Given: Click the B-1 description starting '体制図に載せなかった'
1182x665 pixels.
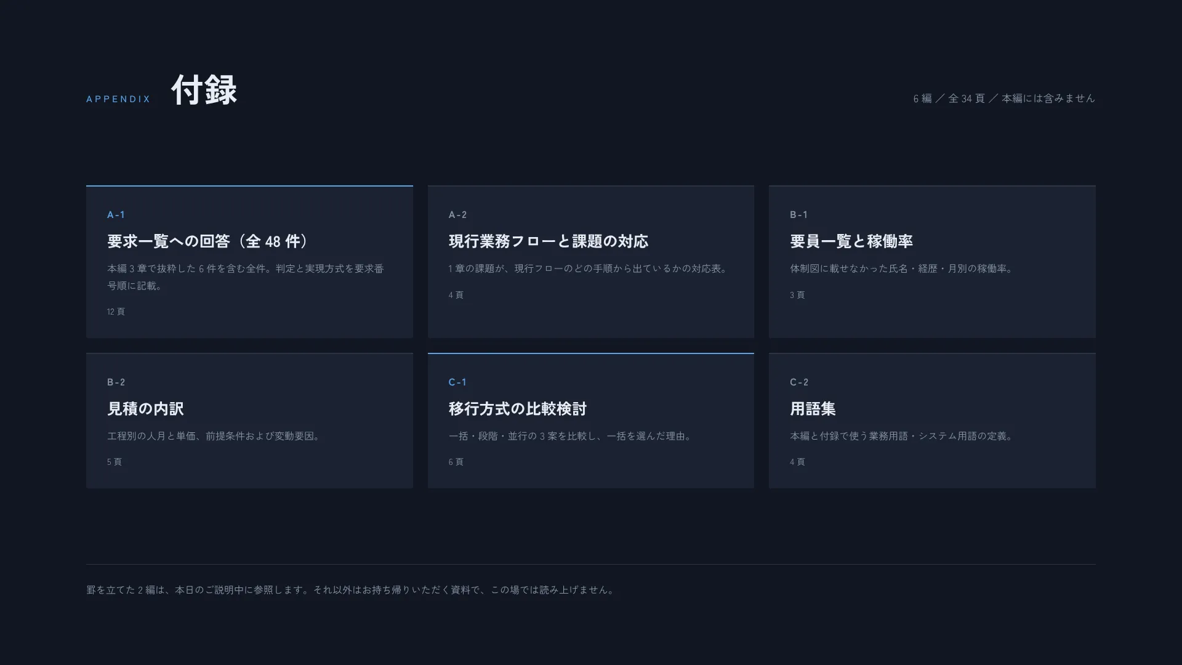Looking at the screenshot, I should [903, 268].
